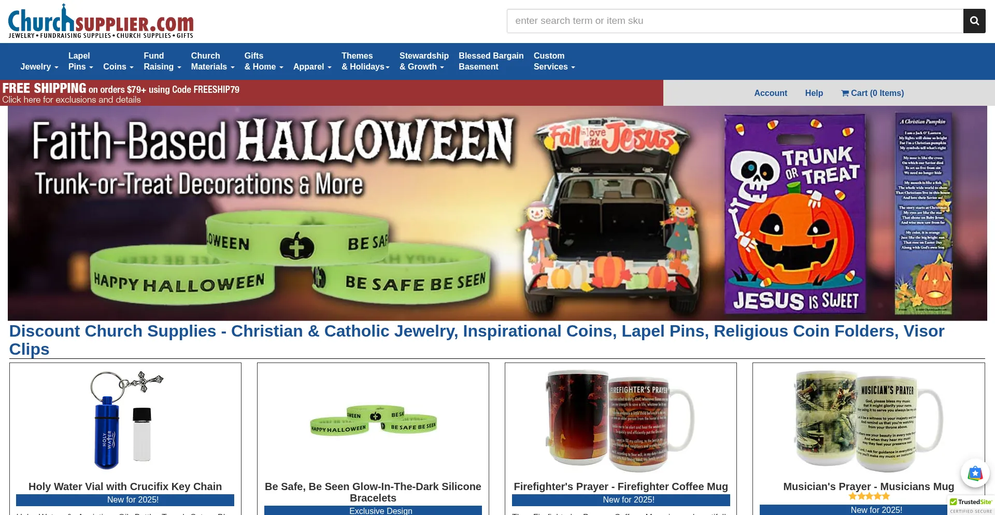Image resolution: width=995 pixels, height=515 pixels.
Task: Open the Holy Water Vial product thumbnail
Action: point(125,420)
